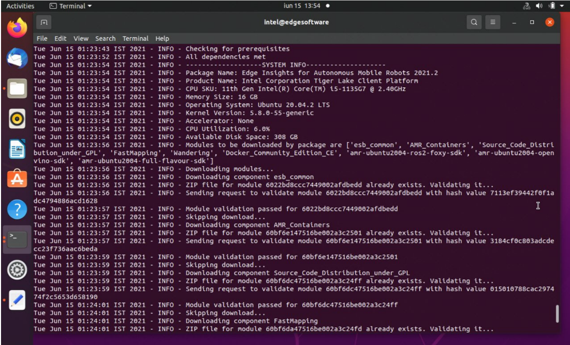Open the hamburger menu in the titlebar
The width and height of the screenshot is (570, 345).
(x=492, y=22)
